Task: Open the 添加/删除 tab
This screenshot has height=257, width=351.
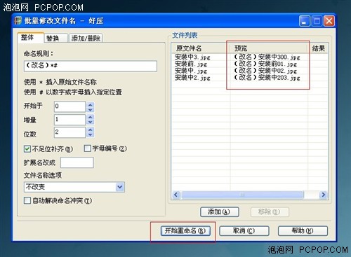Action: (86, 38)
